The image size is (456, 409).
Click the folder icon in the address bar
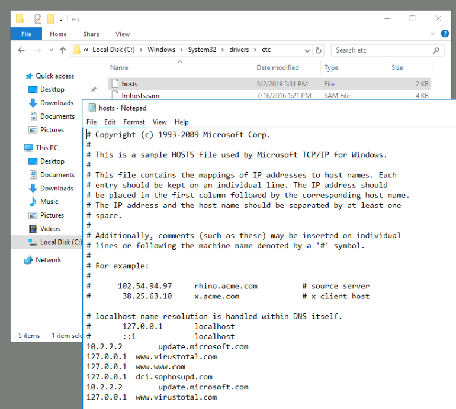tap(76, 50)
